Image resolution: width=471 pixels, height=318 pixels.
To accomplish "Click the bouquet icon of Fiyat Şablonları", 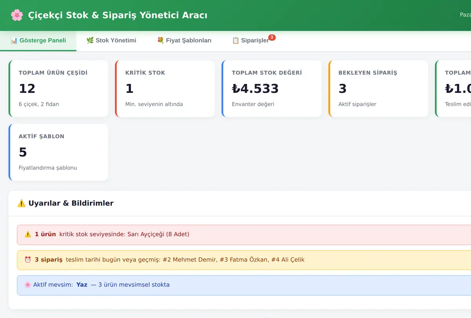I will coord(160,40).
